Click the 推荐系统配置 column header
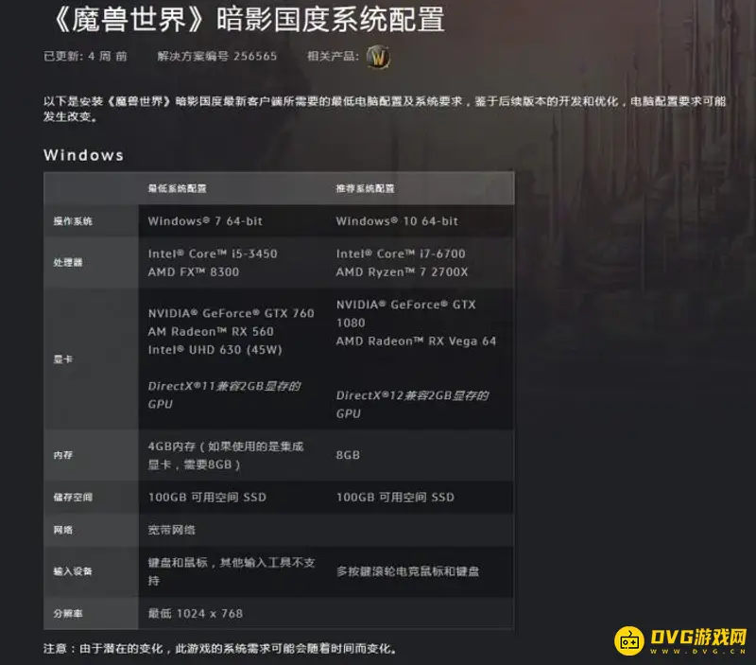Viewport: 756px width, 665px height. coord(365,188)
